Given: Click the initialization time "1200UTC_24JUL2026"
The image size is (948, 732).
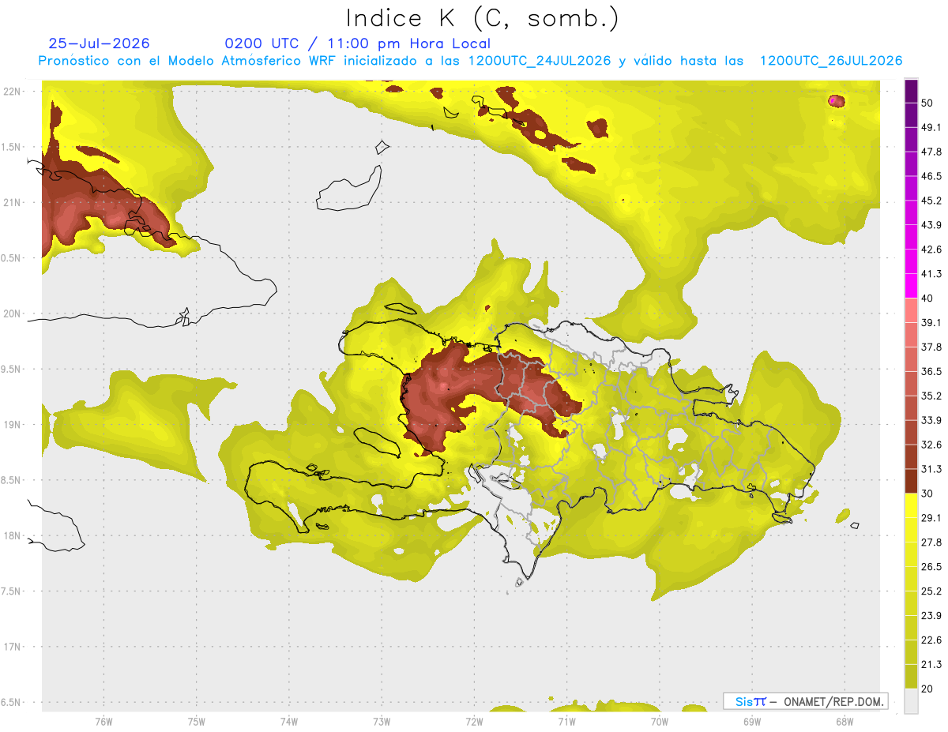Looking at the screenshot, I should (540, 61).
